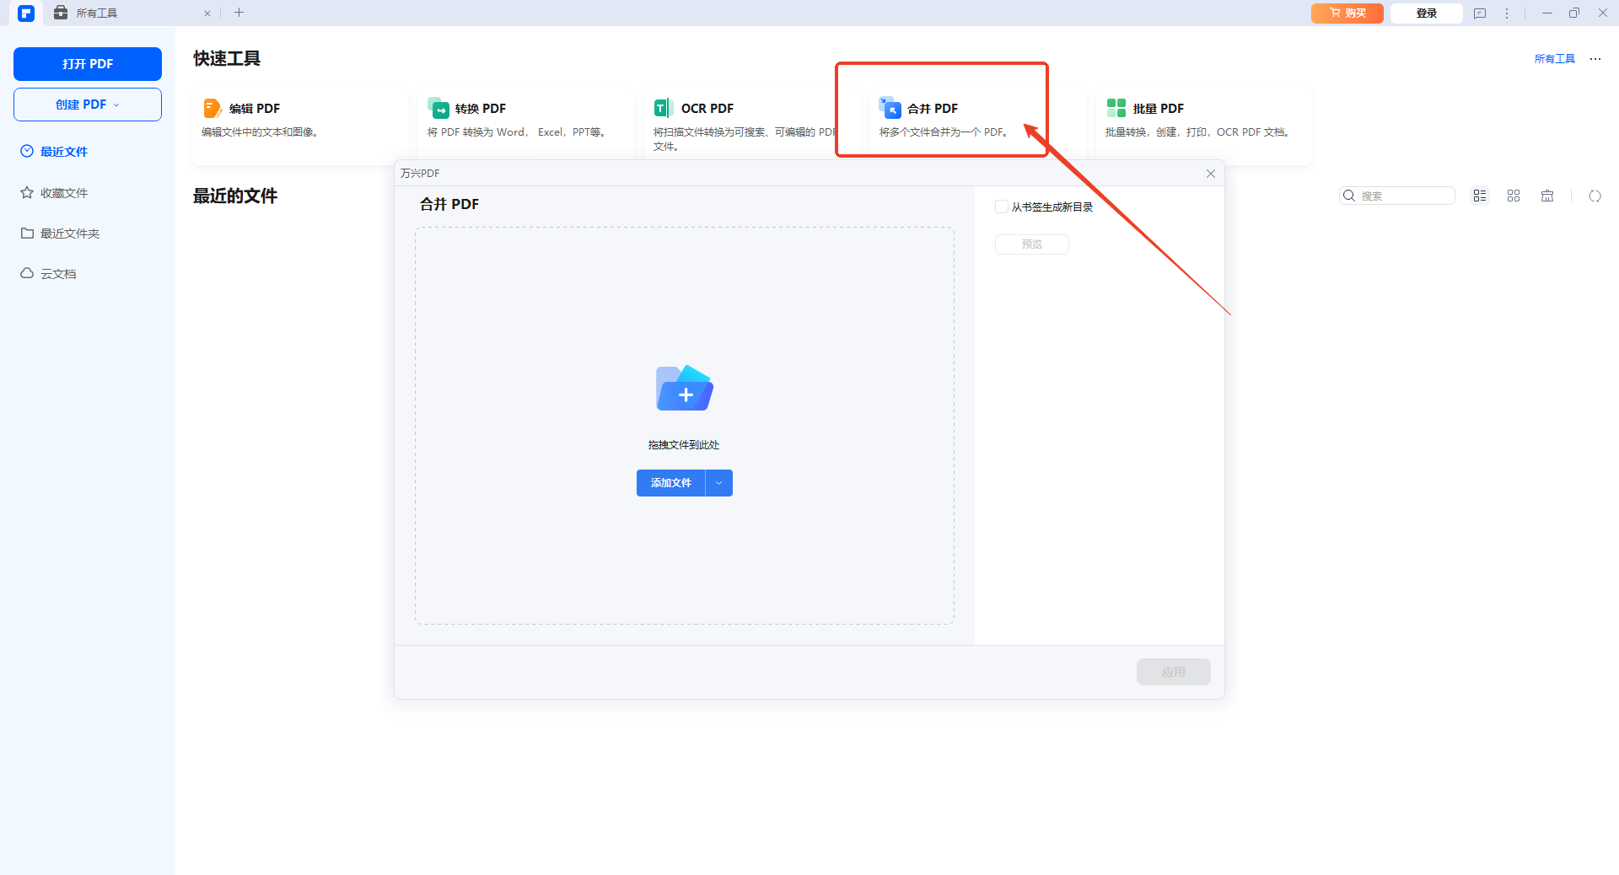Switch to list view icon

1479,196
